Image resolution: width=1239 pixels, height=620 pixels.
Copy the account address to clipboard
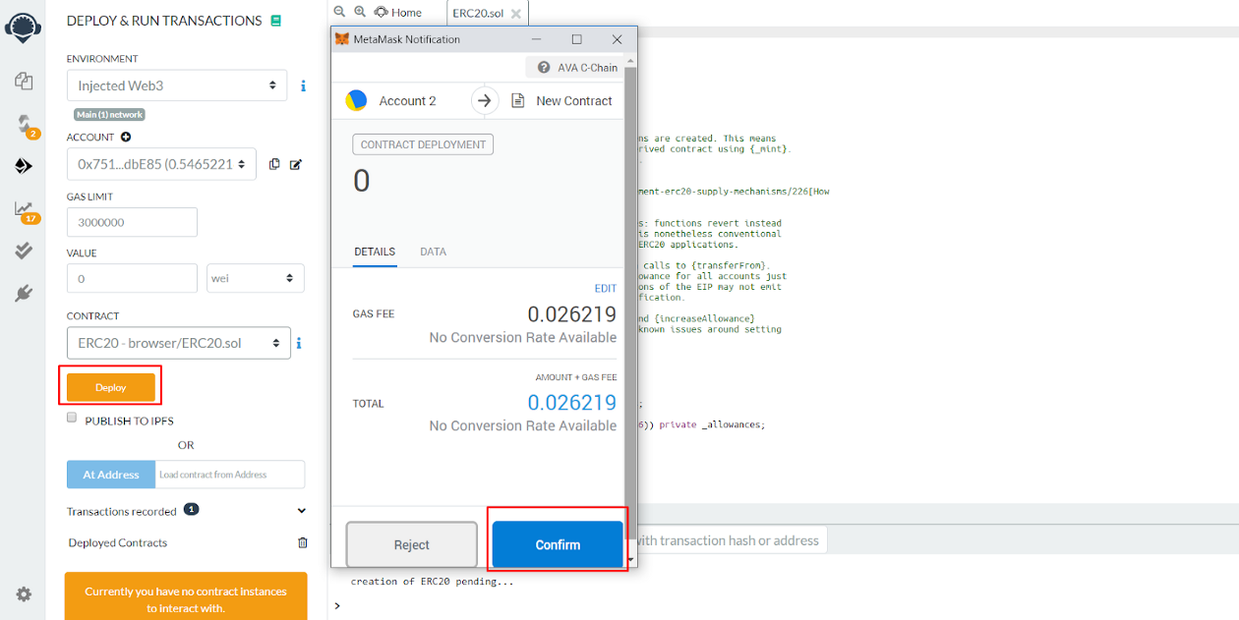274,164
